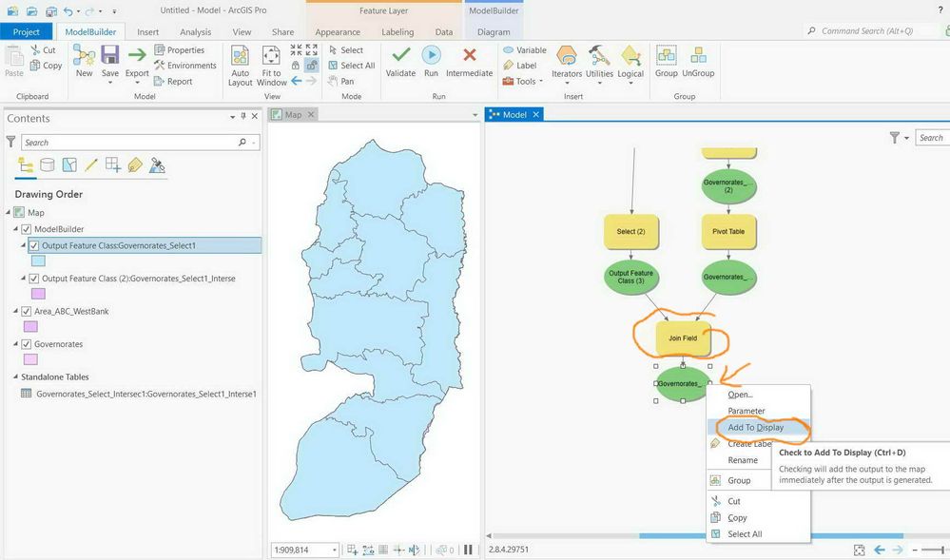
Task: Switch to List By Snapping view
Action: tap(113, 164)
